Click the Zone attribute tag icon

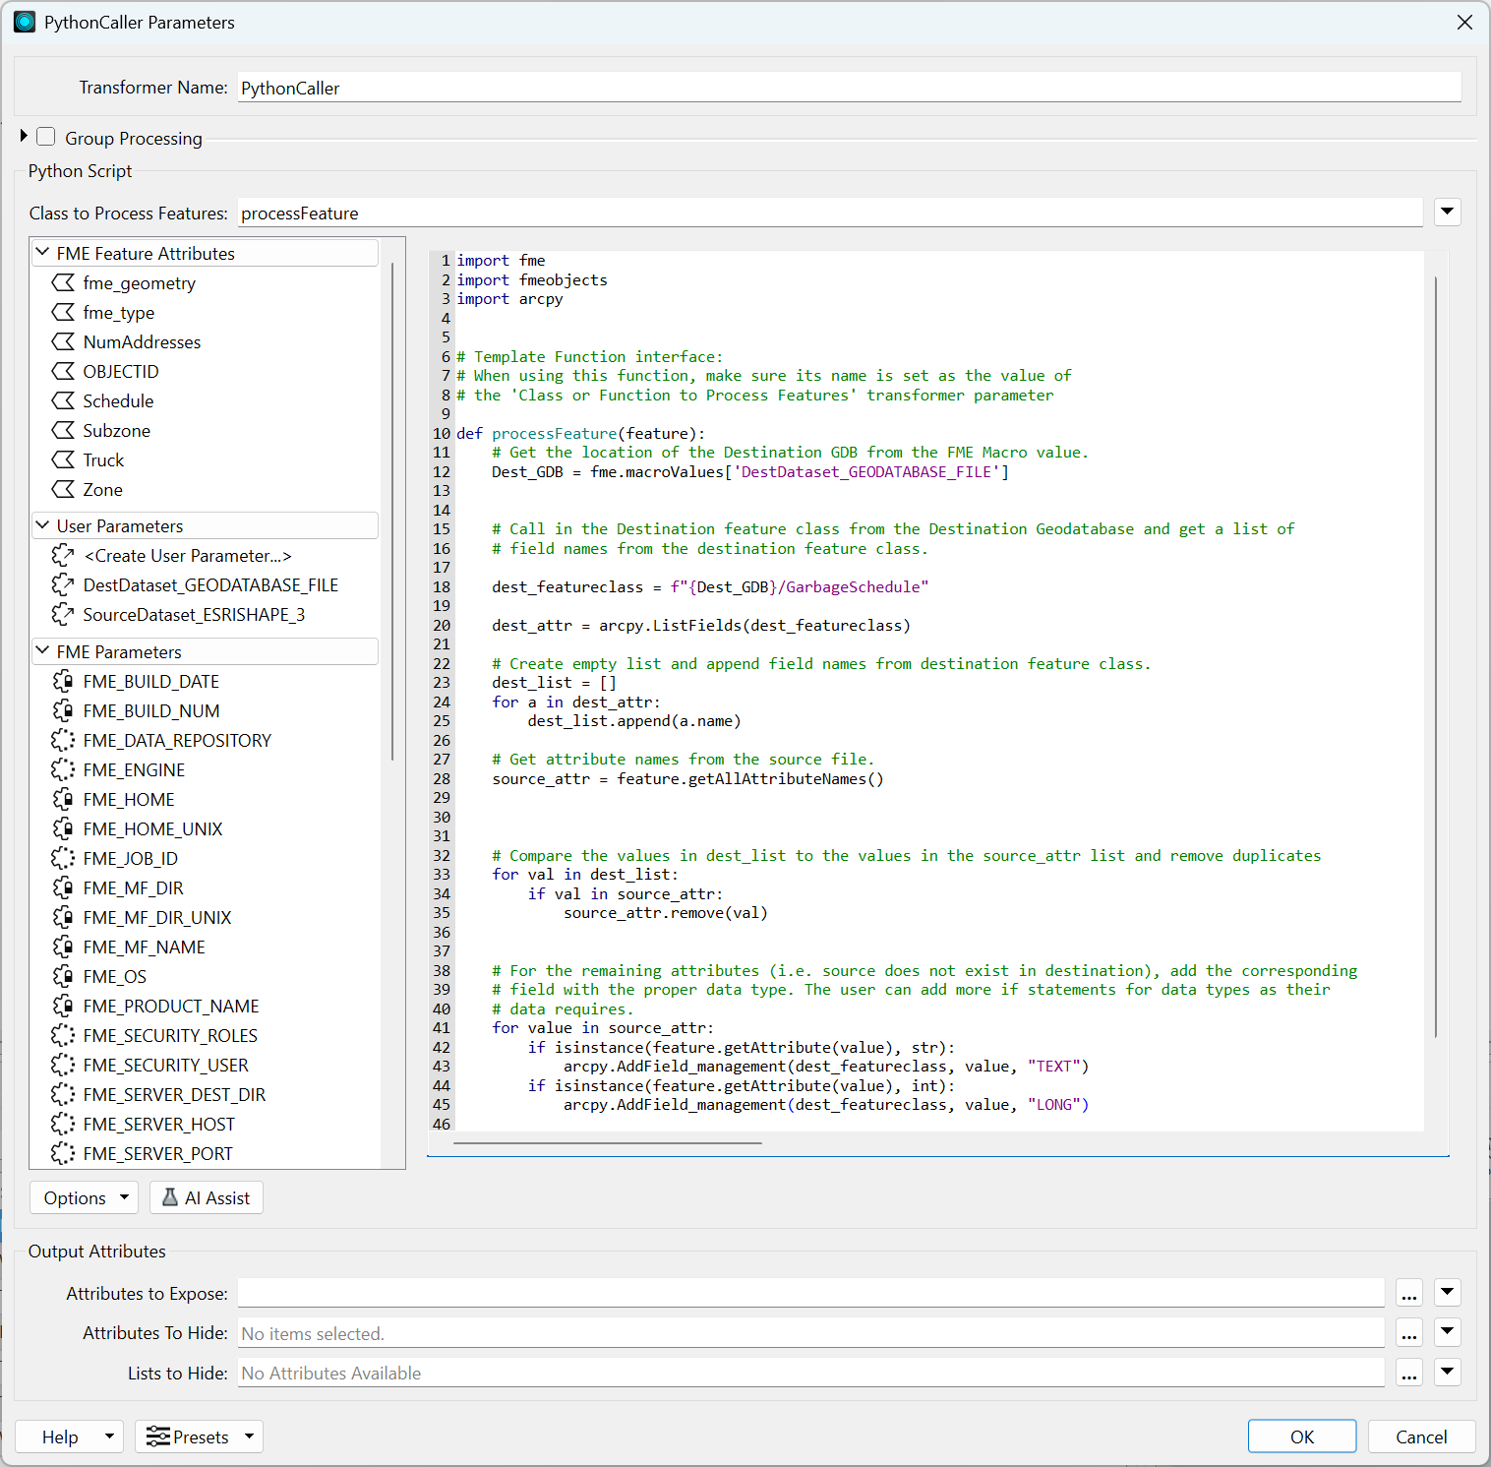(x=63, y=490)
